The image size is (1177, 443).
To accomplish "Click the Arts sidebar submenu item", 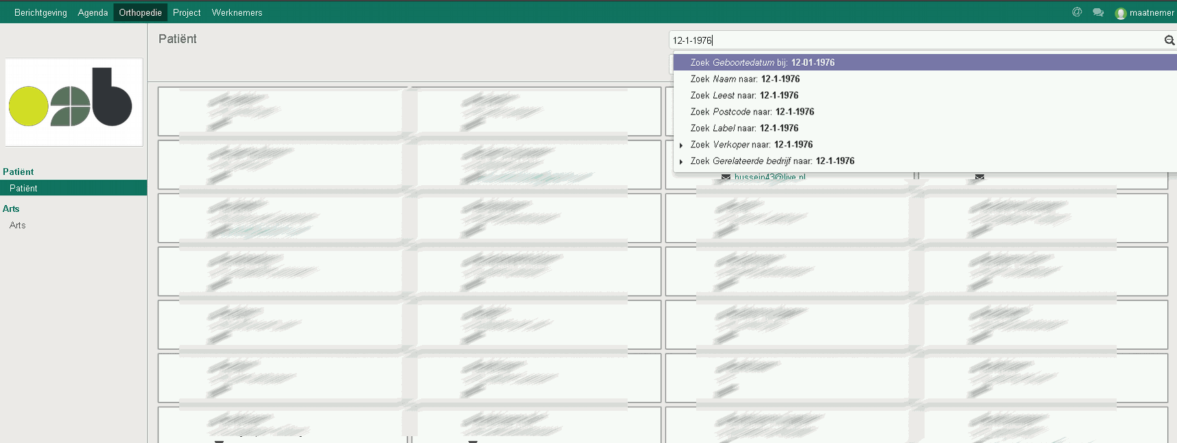I will pyautogui.click(x=17, y=225).
